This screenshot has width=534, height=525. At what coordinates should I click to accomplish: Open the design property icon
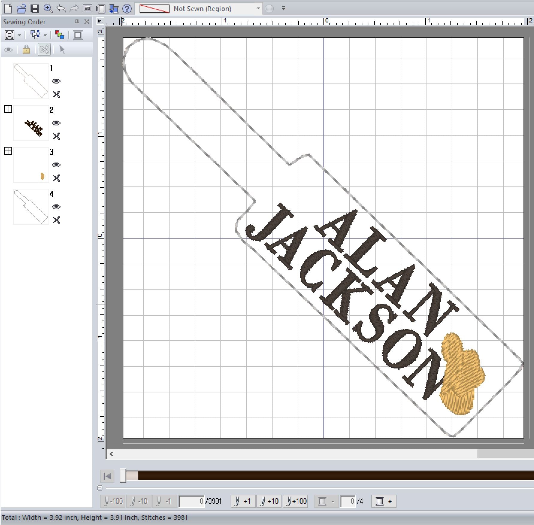click(87, 8)
